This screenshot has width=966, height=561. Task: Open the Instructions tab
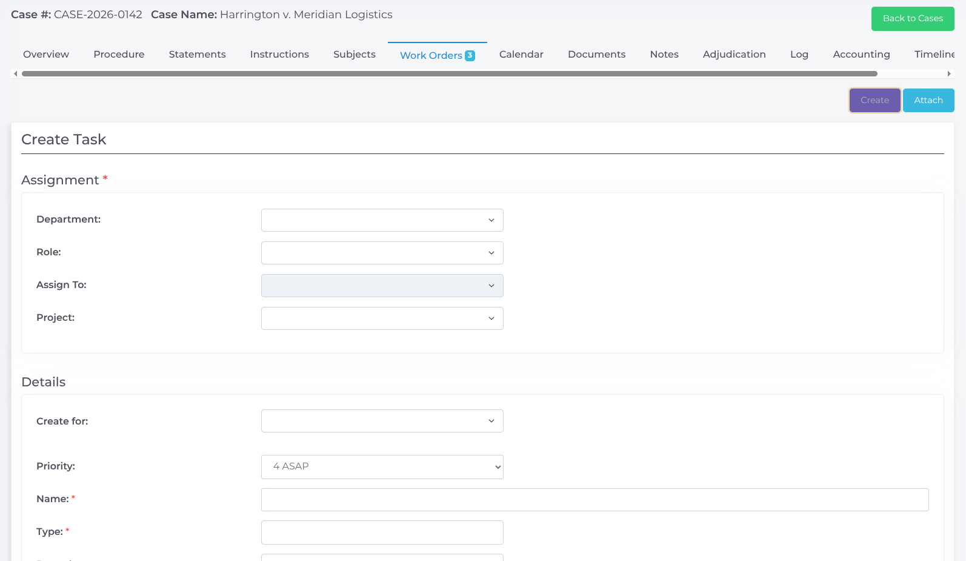click(279, 55)
